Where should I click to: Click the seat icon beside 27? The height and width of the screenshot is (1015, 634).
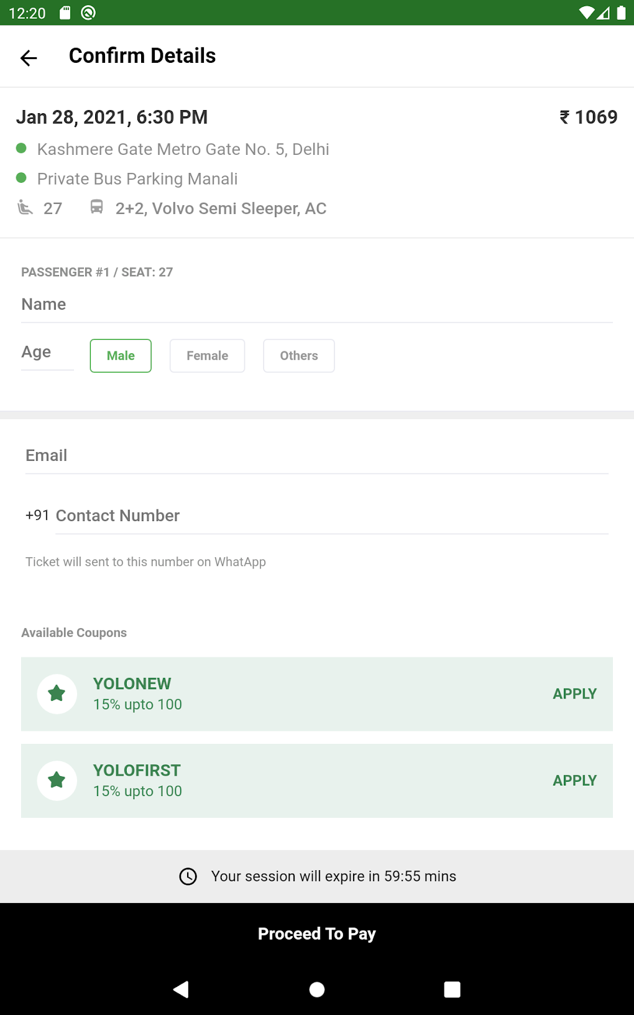click(x=25, y=208)
